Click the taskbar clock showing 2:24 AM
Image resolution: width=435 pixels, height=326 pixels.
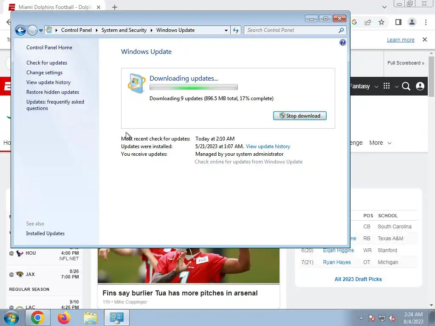[413, 318]
